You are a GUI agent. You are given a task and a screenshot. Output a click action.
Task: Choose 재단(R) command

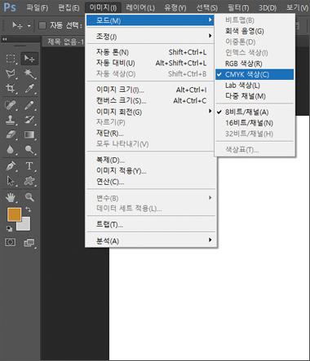tap(150, 133)
